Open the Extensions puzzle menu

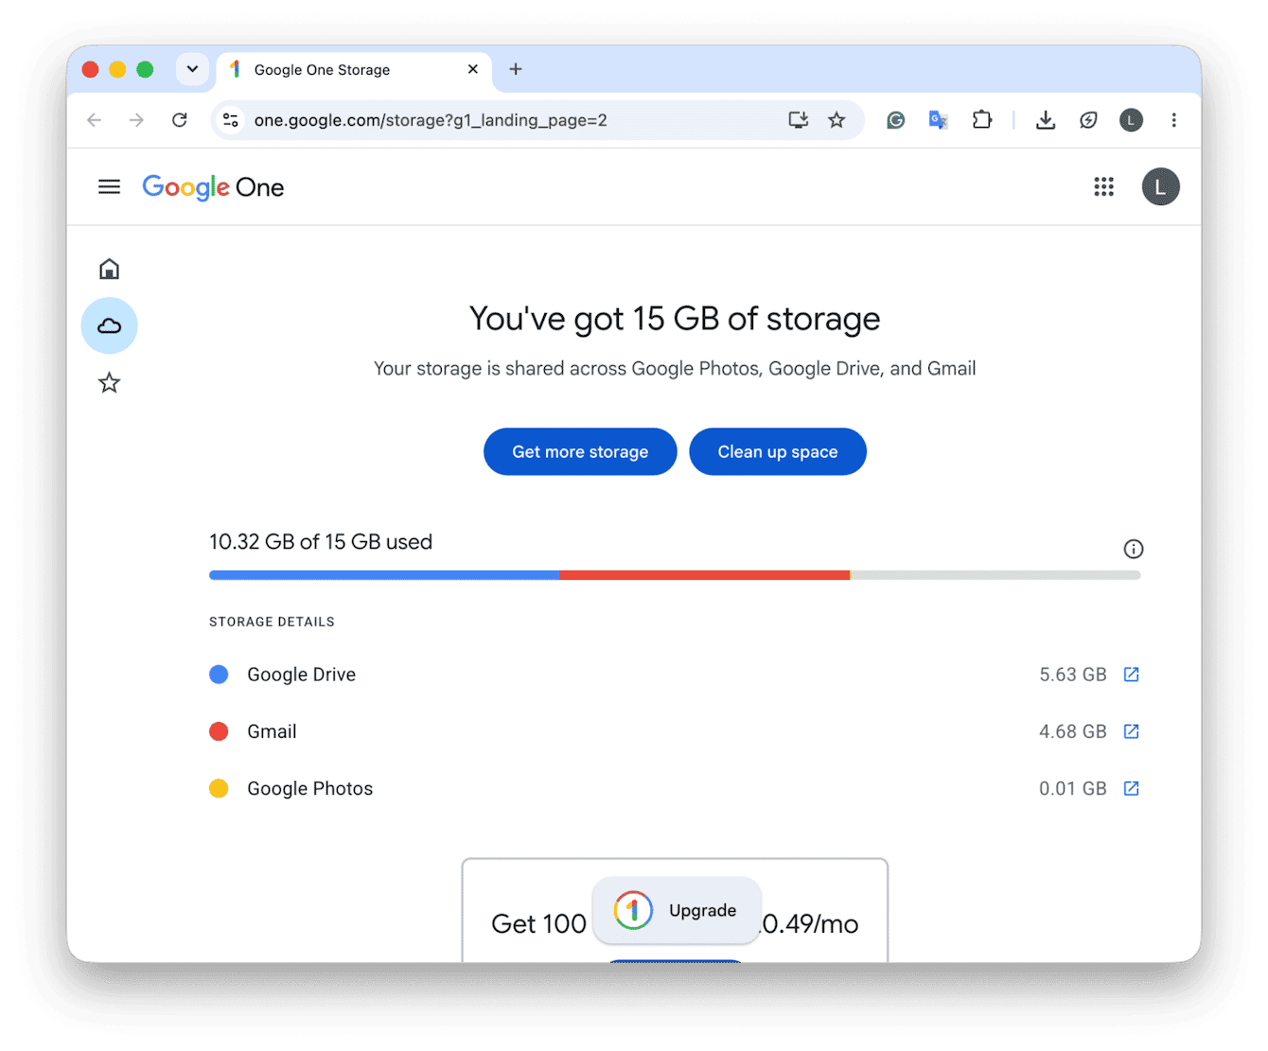(982, 120)
